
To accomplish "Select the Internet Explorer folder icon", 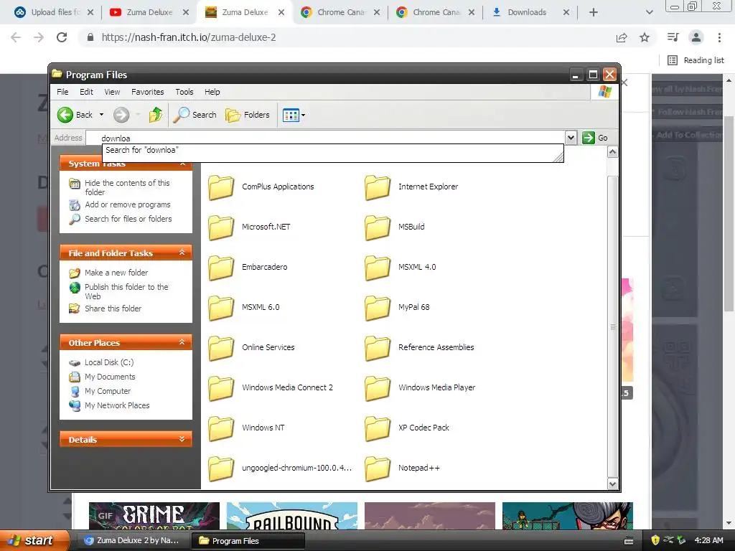I will coord(378,187).
